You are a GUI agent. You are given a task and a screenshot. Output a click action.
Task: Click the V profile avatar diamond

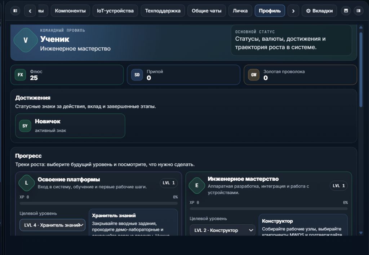26,40
